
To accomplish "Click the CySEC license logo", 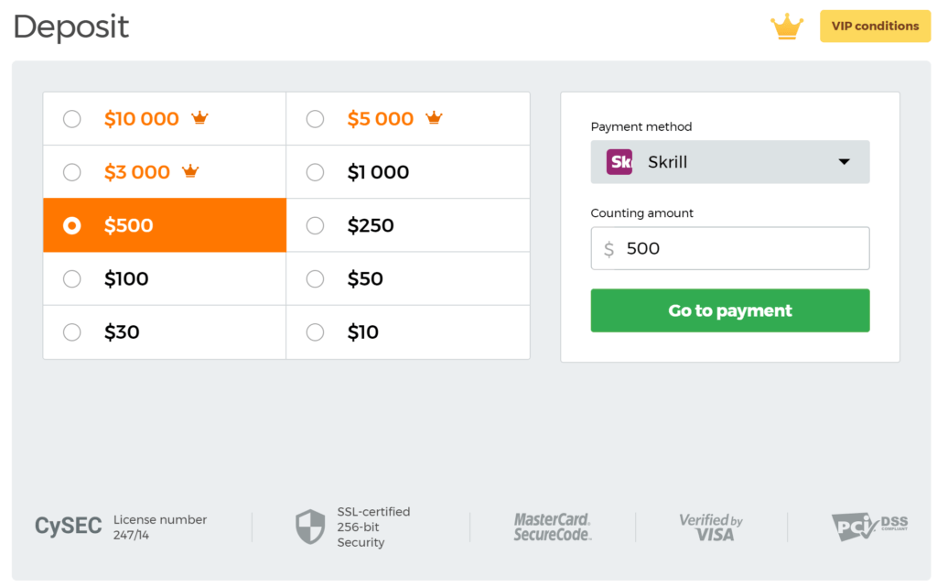I will [69, 527].
